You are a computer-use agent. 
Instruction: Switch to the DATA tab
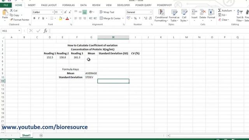click(x=83, y=5)
